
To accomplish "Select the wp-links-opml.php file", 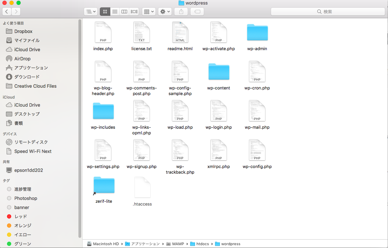I will tap(141, 111).
